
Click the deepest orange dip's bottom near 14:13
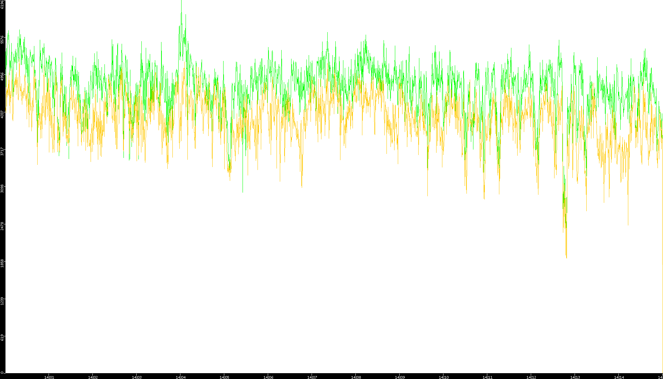click(x=567, y=258)
